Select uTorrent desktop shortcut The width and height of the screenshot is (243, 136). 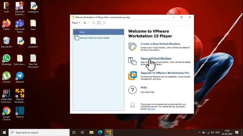(x=6, y=77)
